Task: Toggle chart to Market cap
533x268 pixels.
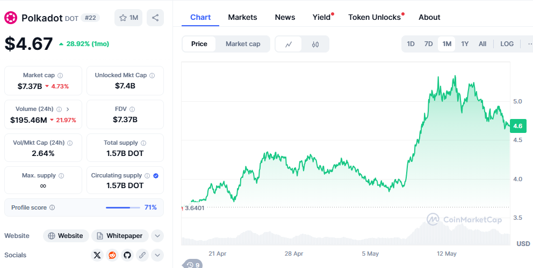Action: 243,44
